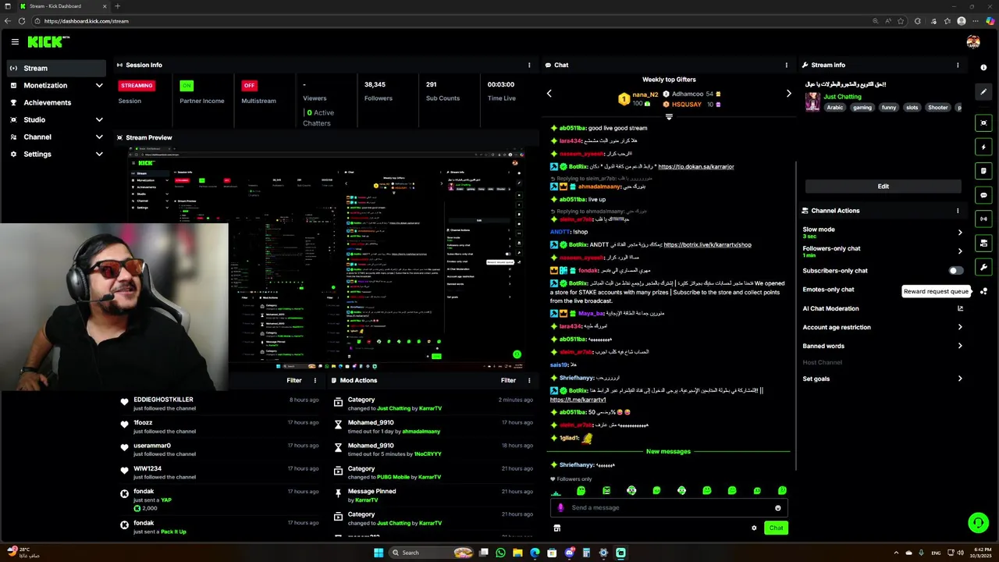Click the Edit stream info button

click(883, 187)
